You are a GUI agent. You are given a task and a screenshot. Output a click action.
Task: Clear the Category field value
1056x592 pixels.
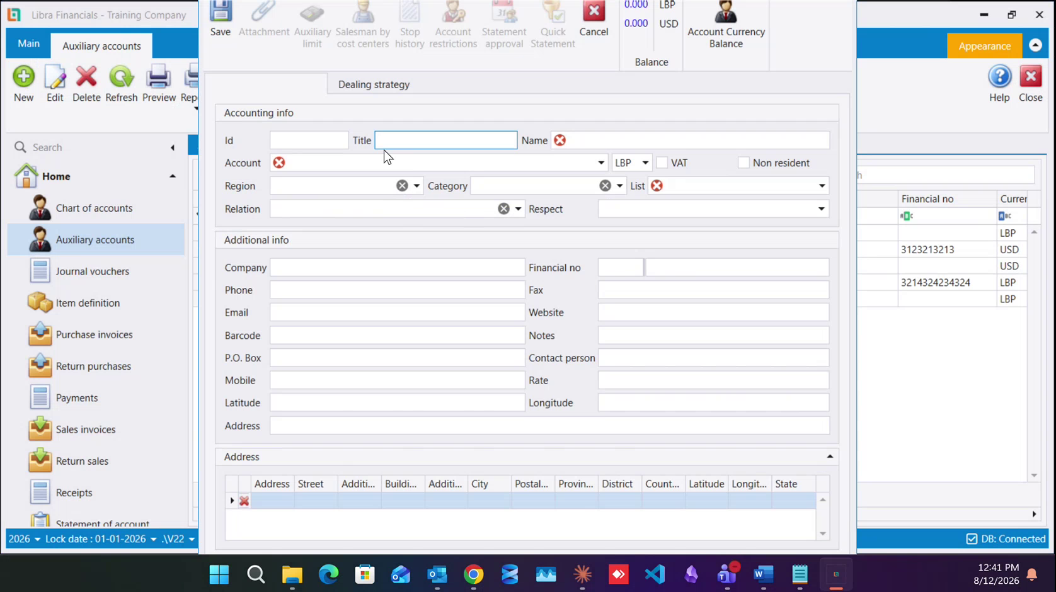(605, 186)
